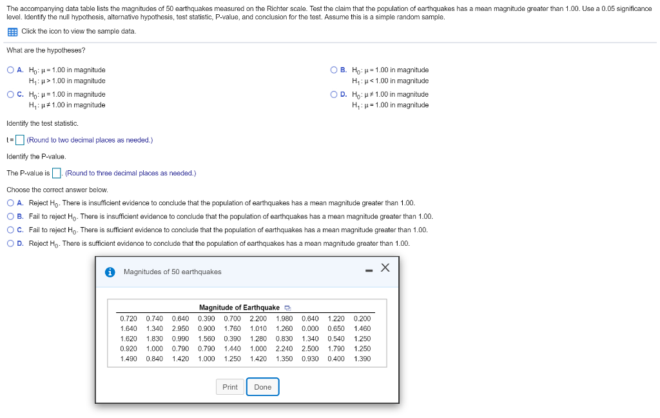The width and height of the screenshot is (660, 418).
Task: Select hypothesis option A with mu greater than 1.00
Action: coord(10,70)
